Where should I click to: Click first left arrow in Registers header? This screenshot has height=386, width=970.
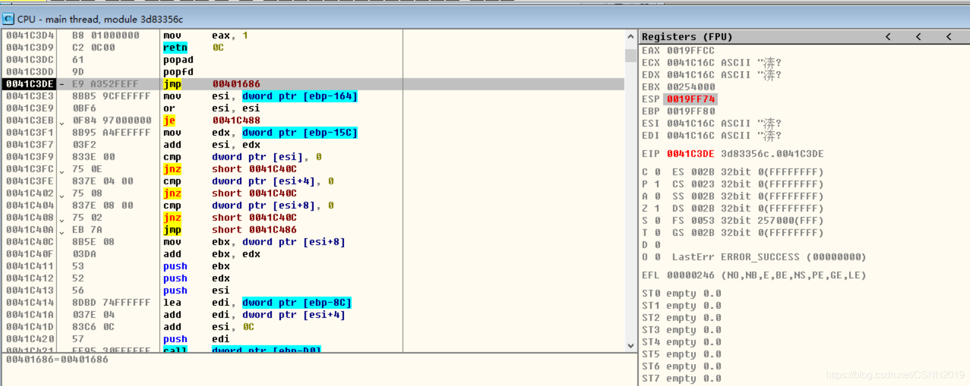(888, 37)
